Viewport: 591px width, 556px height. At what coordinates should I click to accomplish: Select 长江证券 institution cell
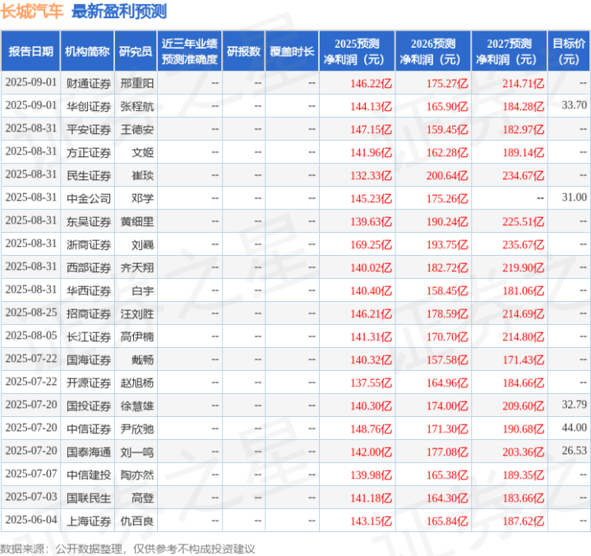(x=89, y=337)
